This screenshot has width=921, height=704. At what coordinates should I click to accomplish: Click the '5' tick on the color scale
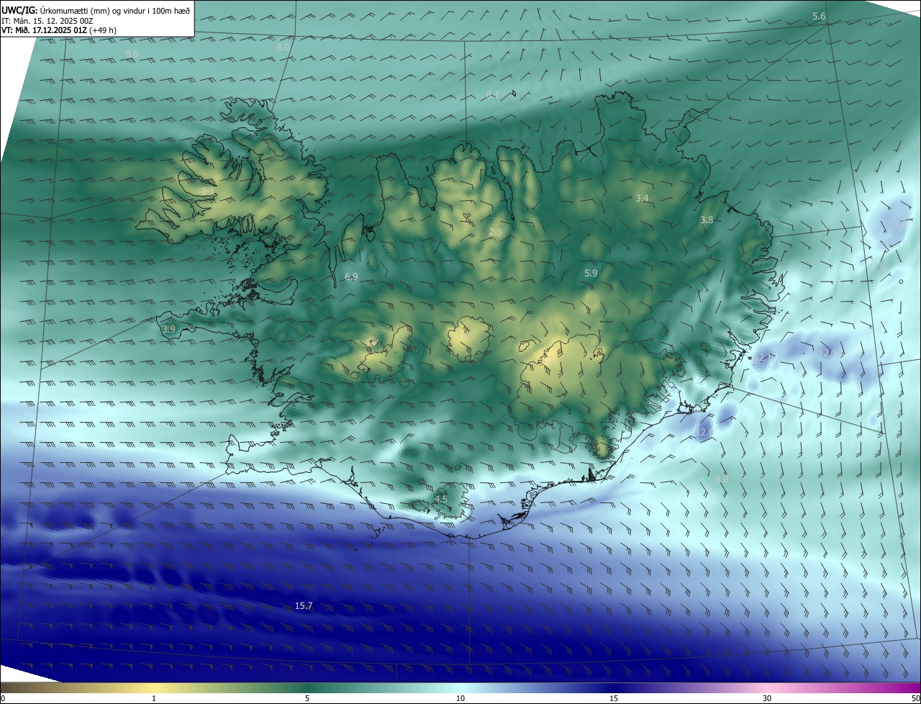(x=307, y=698)
